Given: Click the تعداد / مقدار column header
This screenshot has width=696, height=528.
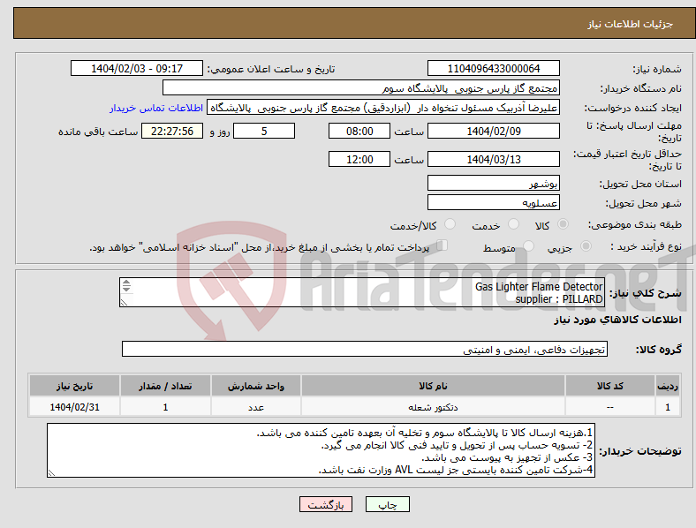Looking at the screenshot, I should click(x=165, y=386).
